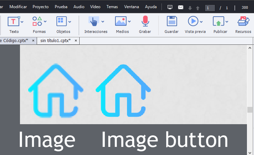
Task: Open the Recursos assets icon
Action: (243, 22)
